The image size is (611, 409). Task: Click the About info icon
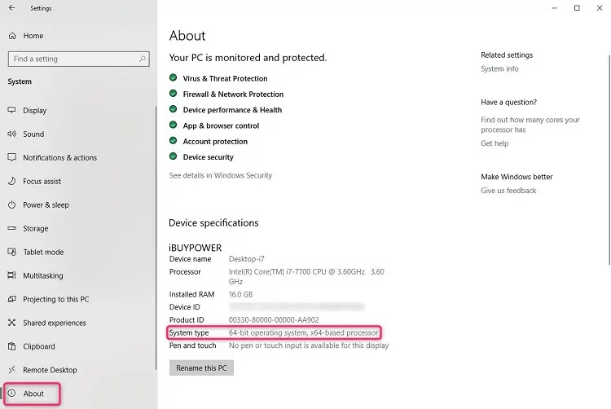(x=11, y=394)
